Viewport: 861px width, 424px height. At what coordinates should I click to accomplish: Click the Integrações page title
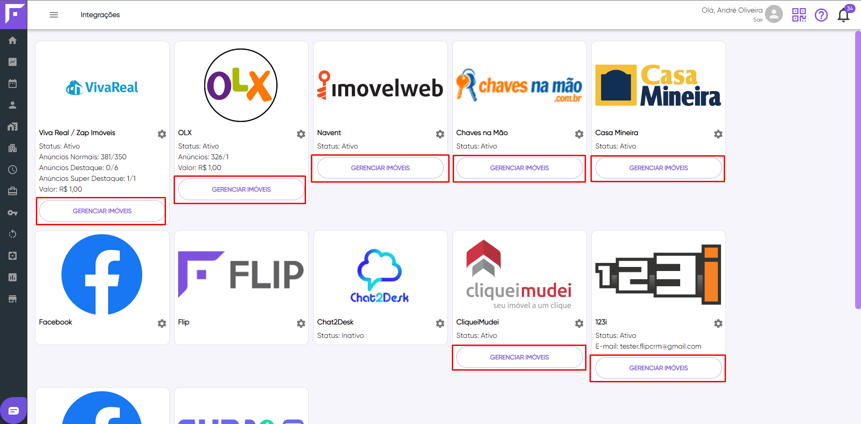point(100,15)
